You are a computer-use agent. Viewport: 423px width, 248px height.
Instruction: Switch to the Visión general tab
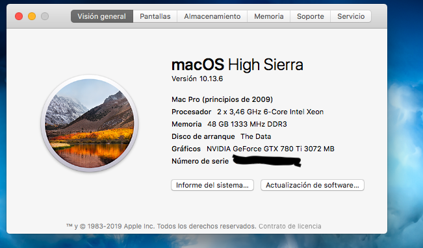(102, 16)
